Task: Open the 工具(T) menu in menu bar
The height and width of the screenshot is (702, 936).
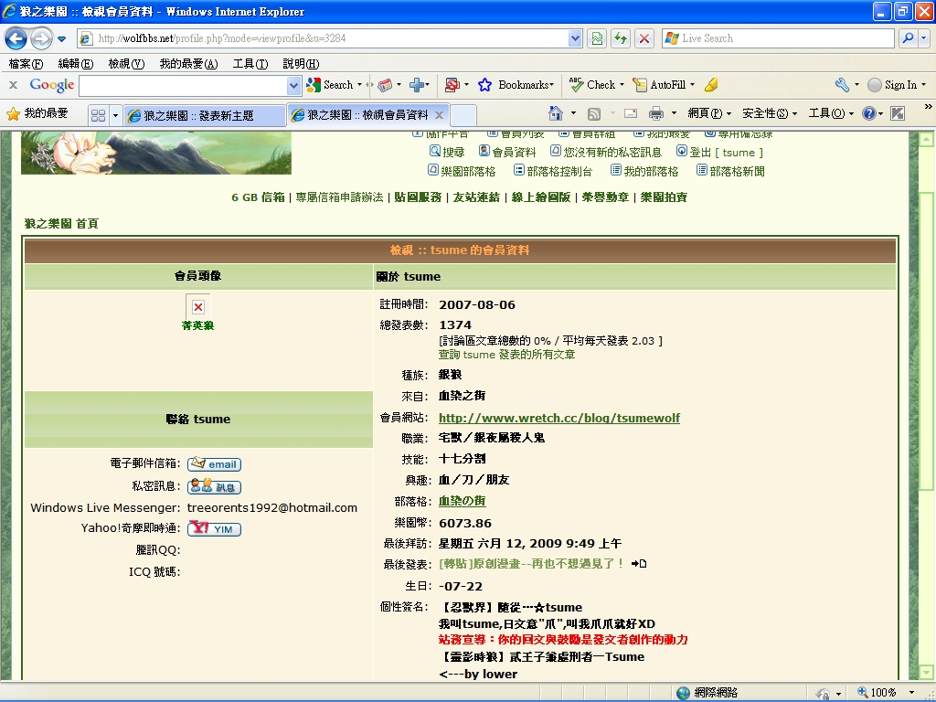Action: tap(249, 63)
